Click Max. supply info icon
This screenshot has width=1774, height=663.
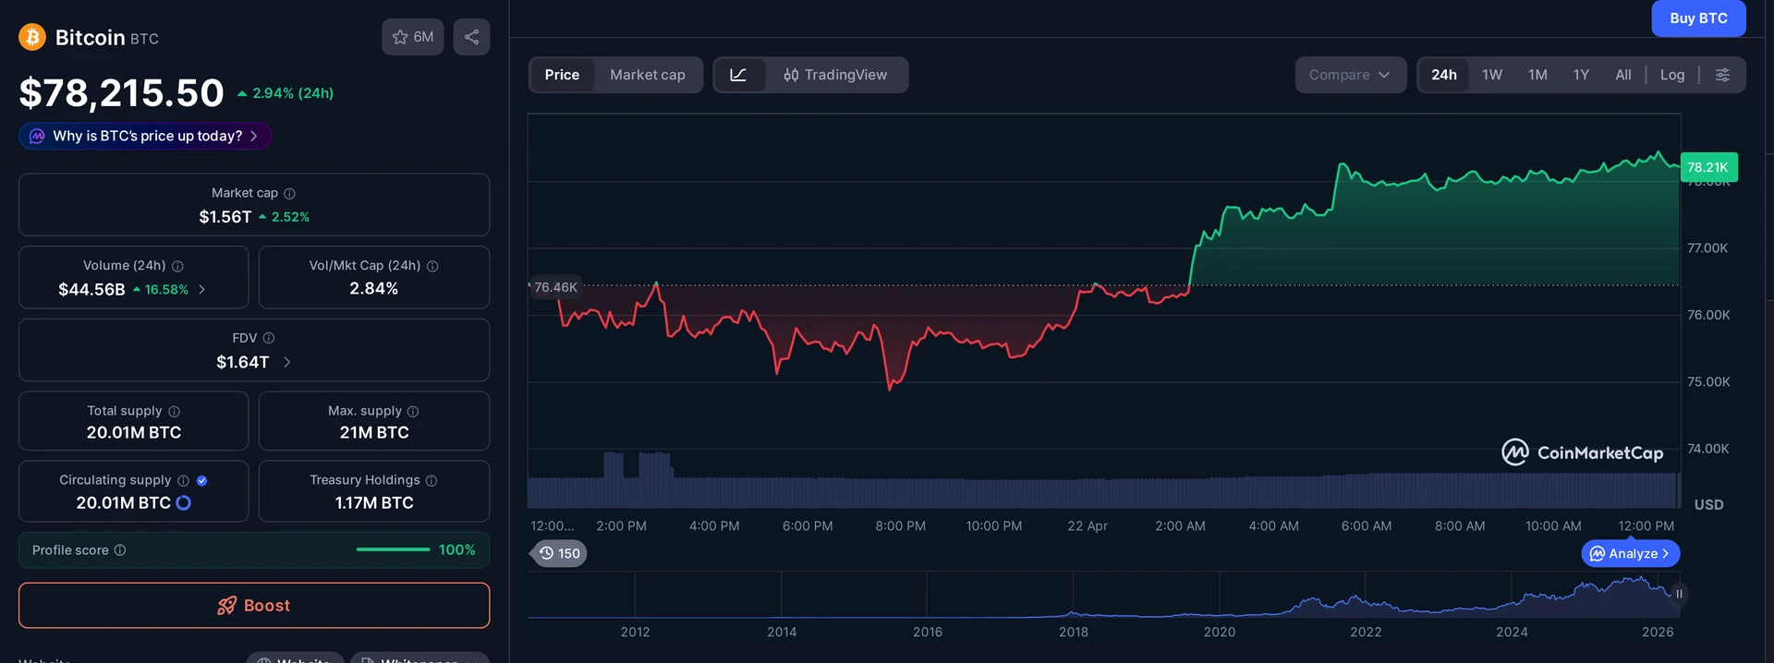[x=413, y=411]
